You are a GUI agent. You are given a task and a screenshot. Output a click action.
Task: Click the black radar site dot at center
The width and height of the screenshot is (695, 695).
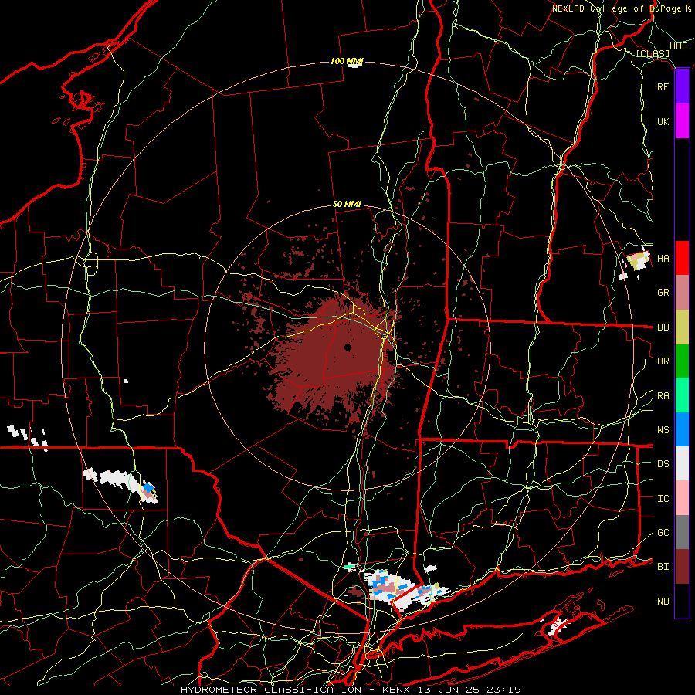[x=347, y=347]
